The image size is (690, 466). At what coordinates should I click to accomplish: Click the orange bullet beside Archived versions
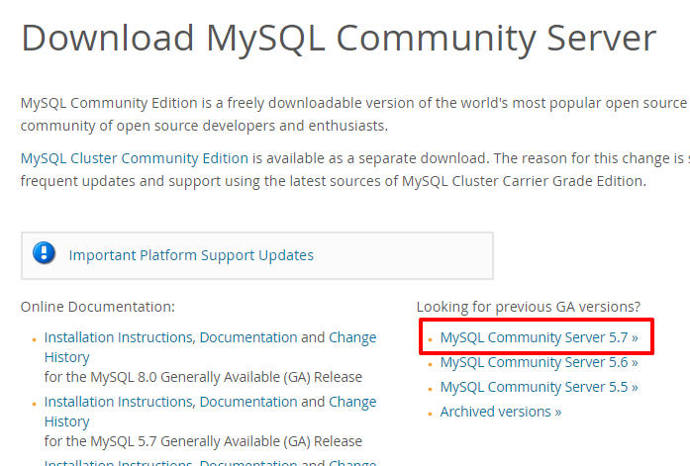point(431,414)
